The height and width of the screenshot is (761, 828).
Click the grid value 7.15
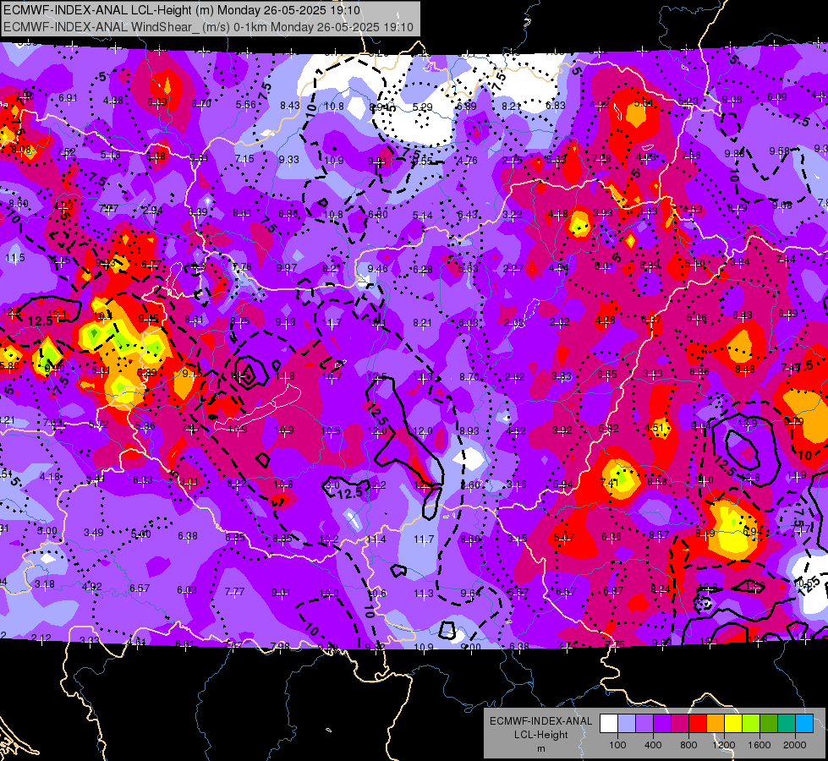tap(244, 158)
